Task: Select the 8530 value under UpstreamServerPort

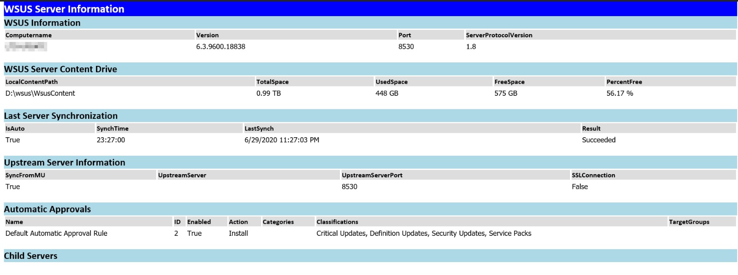Action: [349, 187]
